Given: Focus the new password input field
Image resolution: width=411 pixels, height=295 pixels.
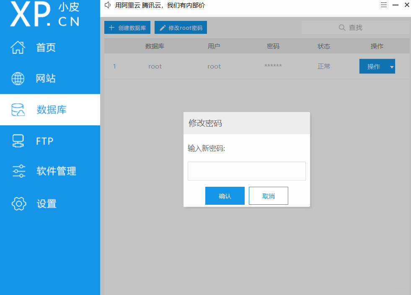Looking at the screenshot, I should tap(247, 171).
